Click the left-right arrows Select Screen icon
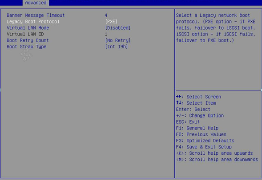The width and height of the screenshot is (262, 180). [x=179, y=97]
